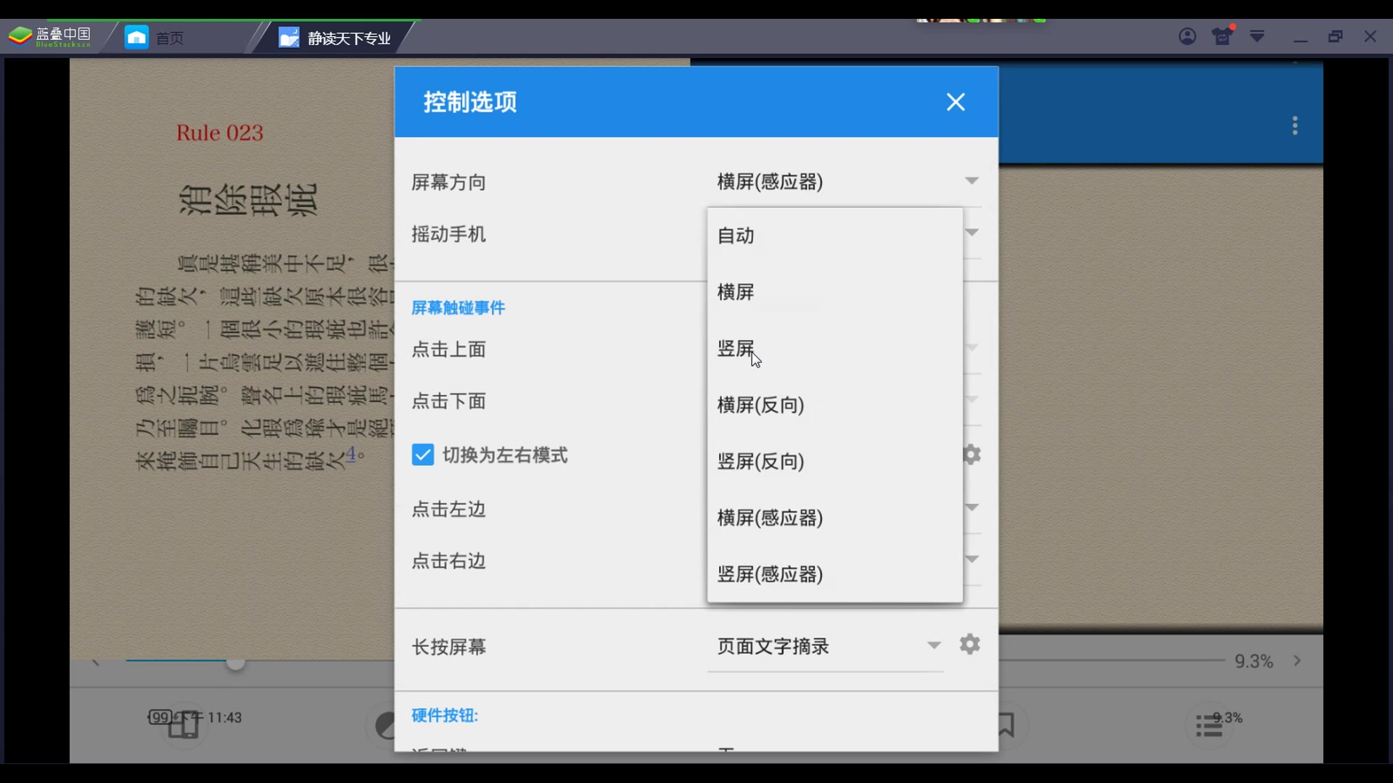Open BlueStacks account profile icon
The width and height of the screenshot is (1393, 783).
[1188, 36]
